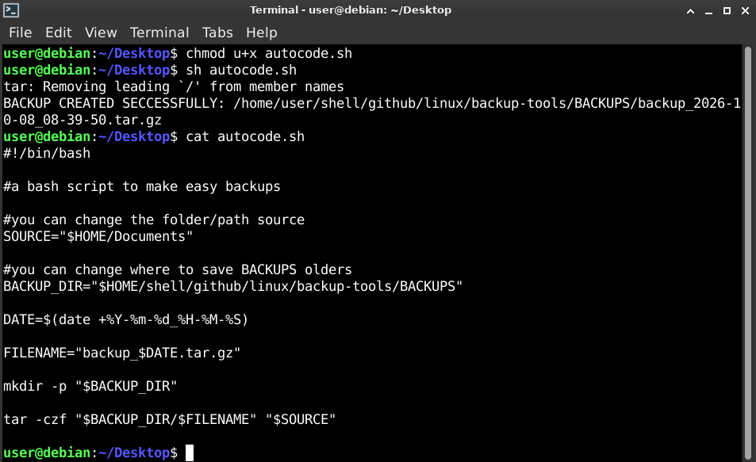Maximize the Terminal window
This screenshot has width=756, height=462.
click(x=727, y=10)
